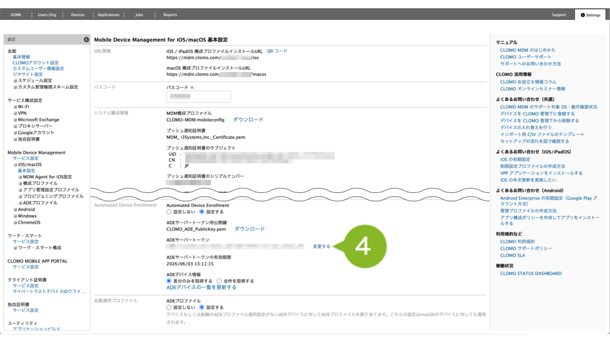The image size is (610, 343).
Task: Open CLOMO STATUS DASHBOARD link
Action: pos(531,273)
